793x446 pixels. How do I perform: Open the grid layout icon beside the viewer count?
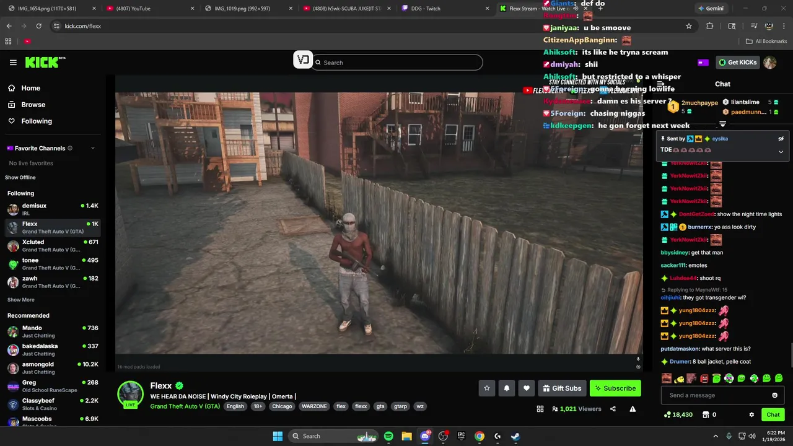click(x=540, y=409)
